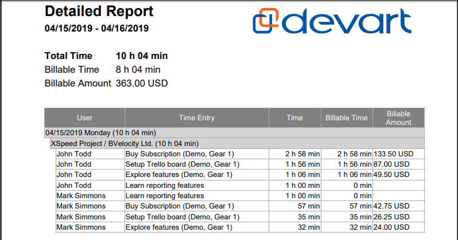
Task: Select the '04/15/2019 Monday (10 h 04 min)' group row
Action: [x=235, y=133]
